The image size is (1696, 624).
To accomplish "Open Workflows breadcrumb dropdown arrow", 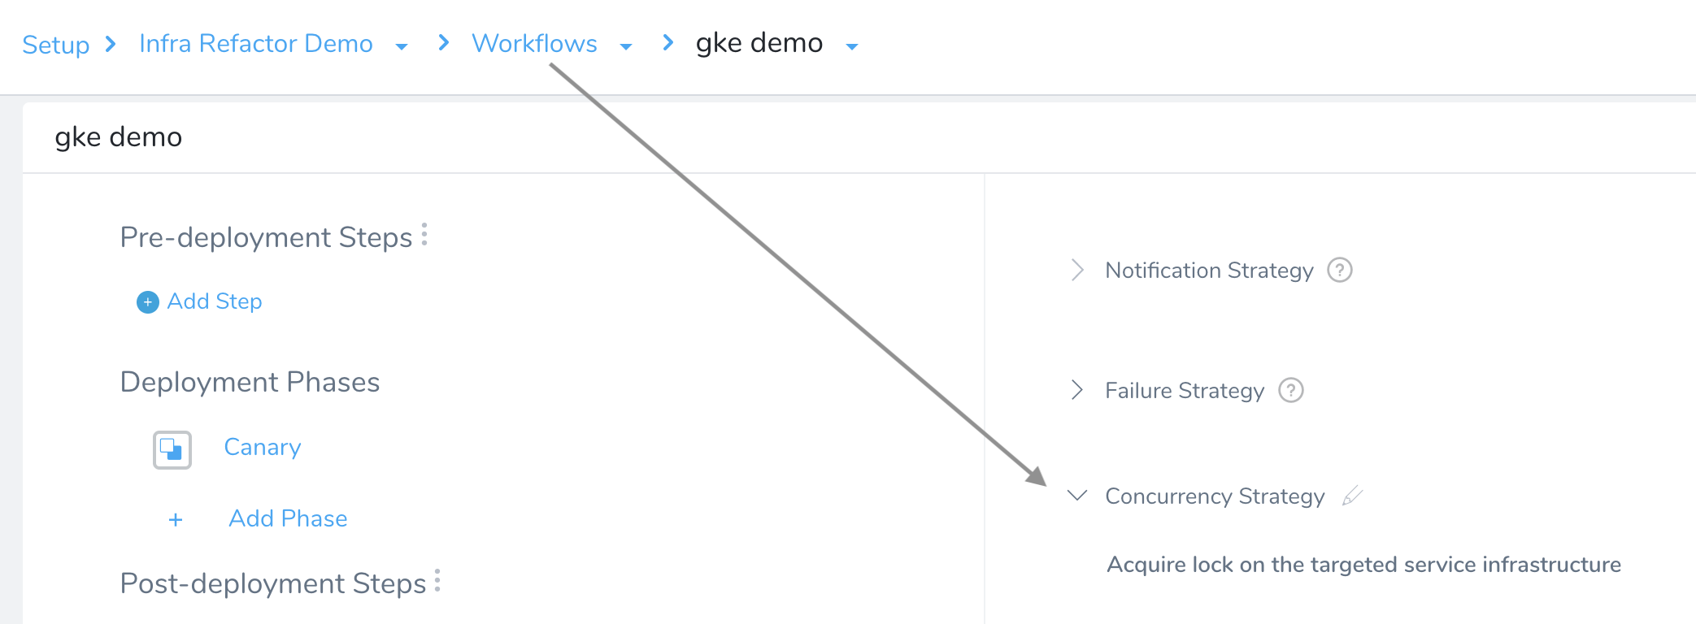I will [626, 47].
